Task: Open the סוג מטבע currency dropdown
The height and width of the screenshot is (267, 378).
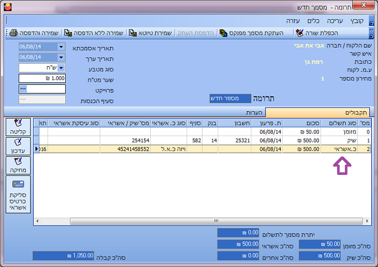Action: pos(62,68)
